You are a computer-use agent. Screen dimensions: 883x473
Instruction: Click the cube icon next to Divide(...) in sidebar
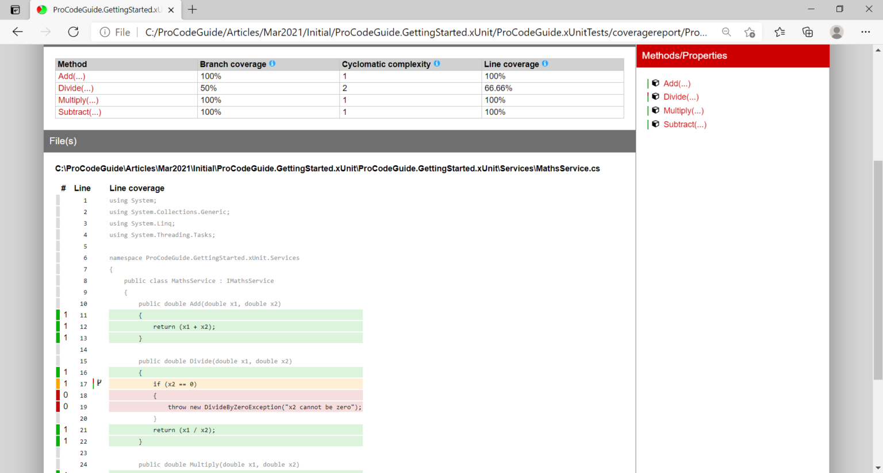point(655,97)
